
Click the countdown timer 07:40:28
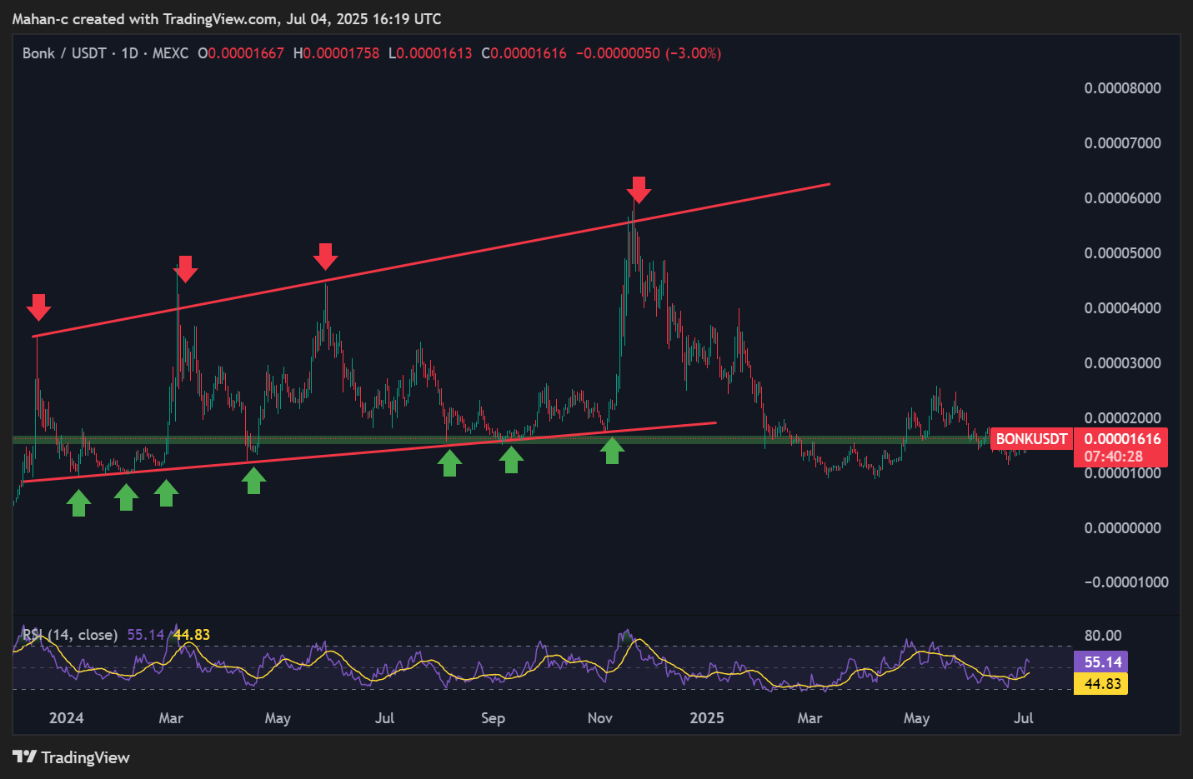(1113, 457)
